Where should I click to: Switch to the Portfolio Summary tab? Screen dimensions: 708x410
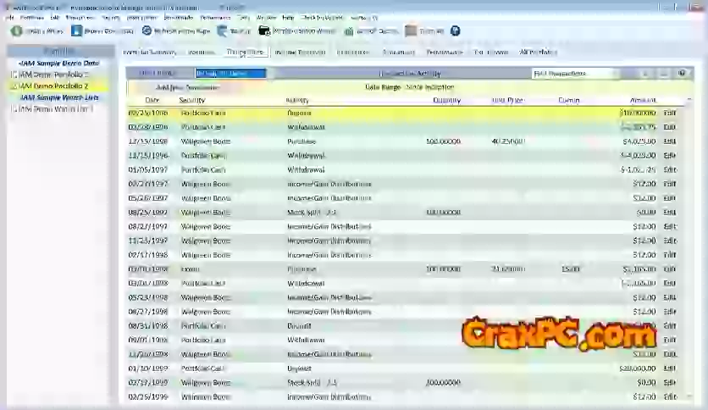pyautogui.click(x=148, y=53)
